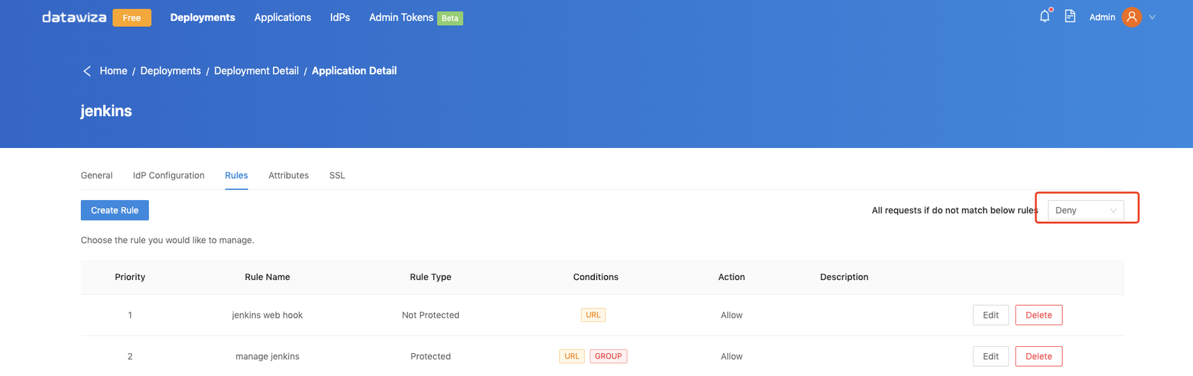
Task: Click the Beta badge next to Admin Tokens
Action: [450, 18]
